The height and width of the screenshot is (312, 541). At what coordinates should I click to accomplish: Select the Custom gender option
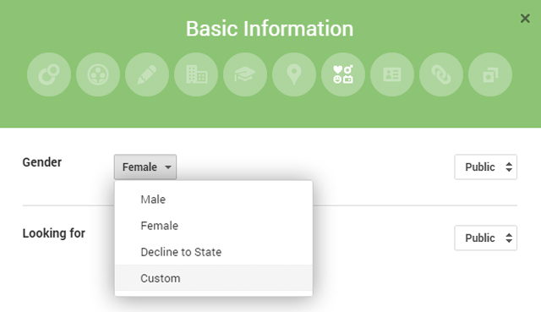point(214,278)
